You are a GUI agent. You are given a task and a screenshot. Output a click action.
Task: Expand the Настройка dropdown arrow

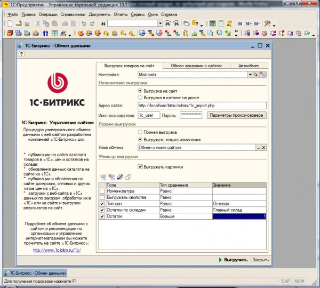tap(250, 75)
